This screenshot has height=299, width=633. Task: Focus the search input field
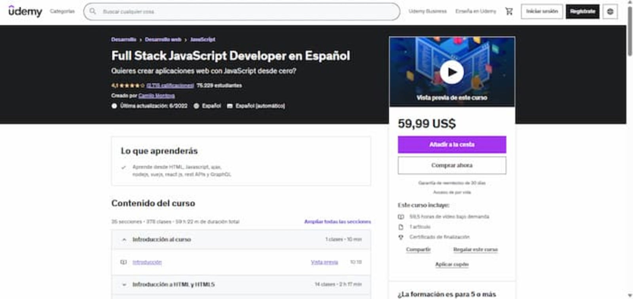coord(242,11)
